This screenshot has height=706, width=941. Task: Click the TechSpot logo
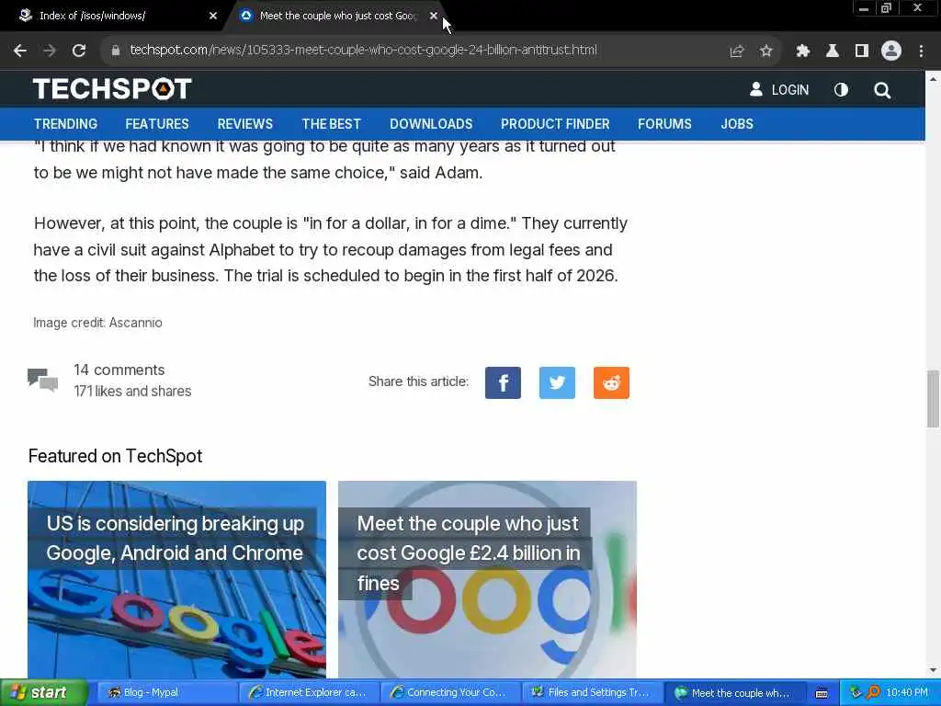[x=112, y=89]
